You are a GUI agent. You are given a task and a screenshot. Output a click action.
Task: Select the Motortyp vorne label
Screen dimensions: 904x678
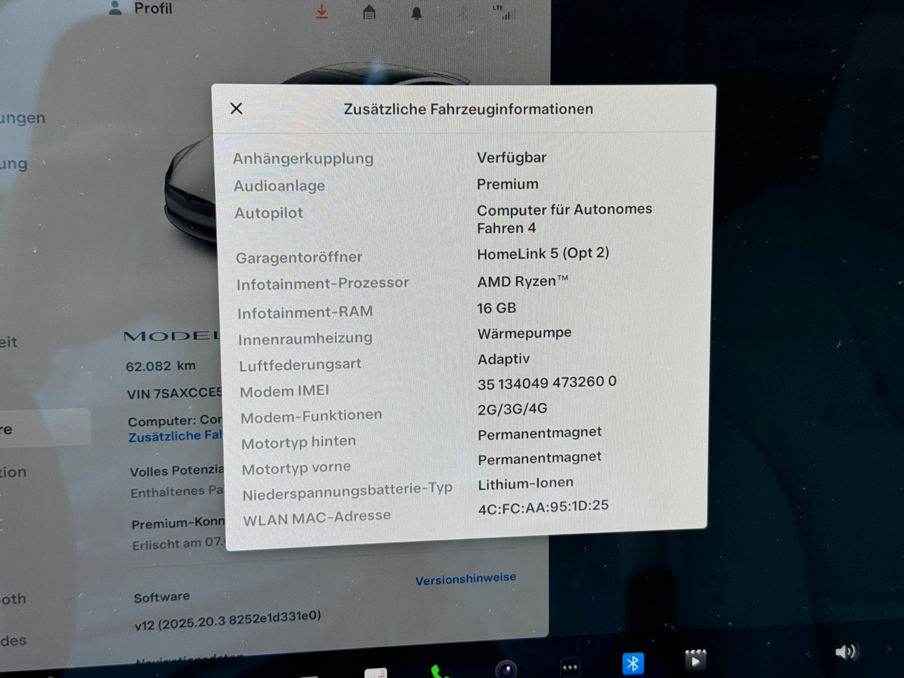pos(296,468)
